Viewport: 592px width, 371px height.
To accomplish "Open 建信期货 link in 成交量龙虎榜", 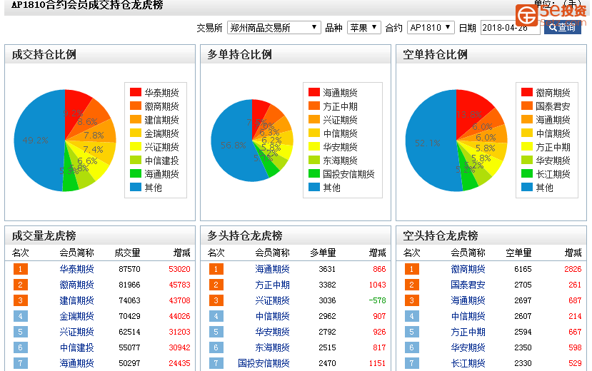I will [x=76, y=300].
